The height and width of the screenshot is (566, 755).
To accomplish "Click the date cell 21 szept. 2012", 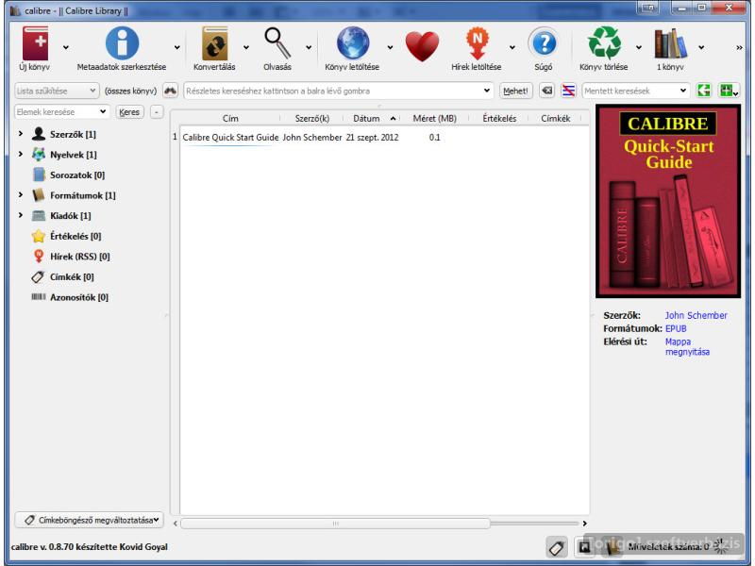I will coord(372,137).
